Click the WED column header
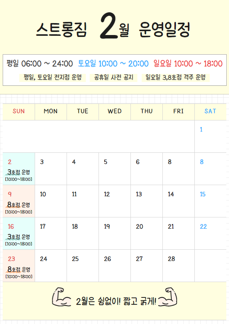Viewport: 229px width, 324px height. pos(115,112)
